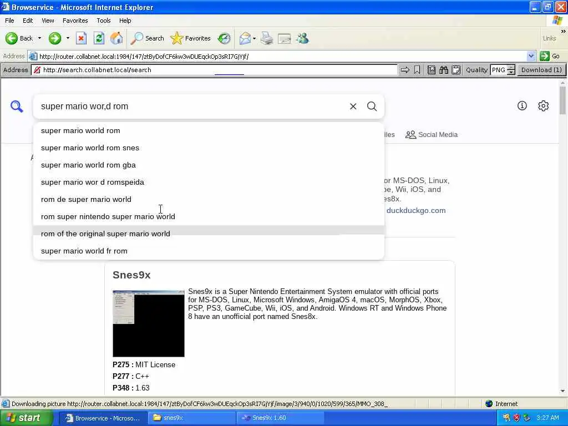Click the Download (1) button
568x426 pixels.
pos(541,70)
